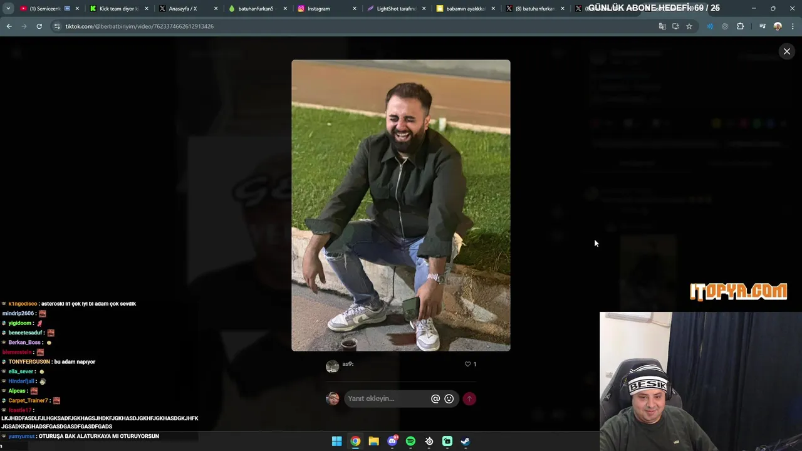Send the reply with the red arrow button

tap(469, 398)
